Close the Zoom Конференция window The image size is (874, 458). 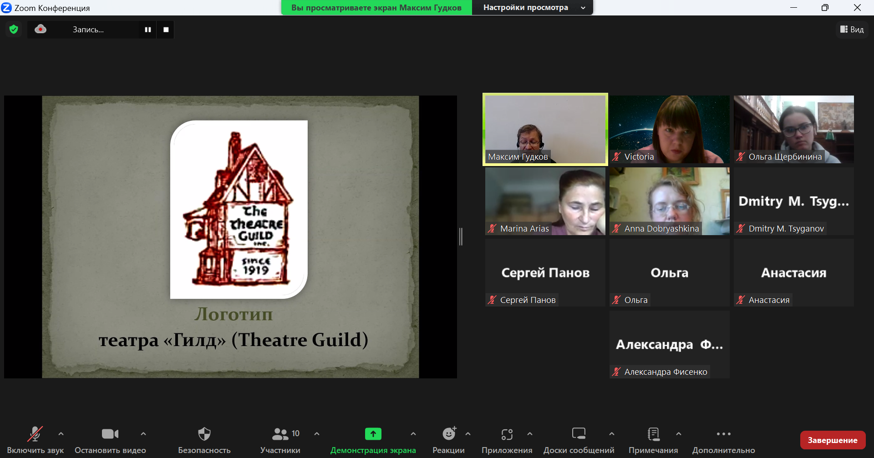(857, 8)
